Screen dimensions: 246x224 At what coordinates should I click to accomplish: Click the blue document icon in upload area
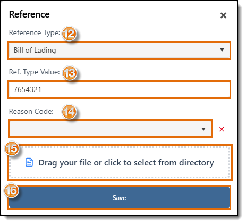29,162
